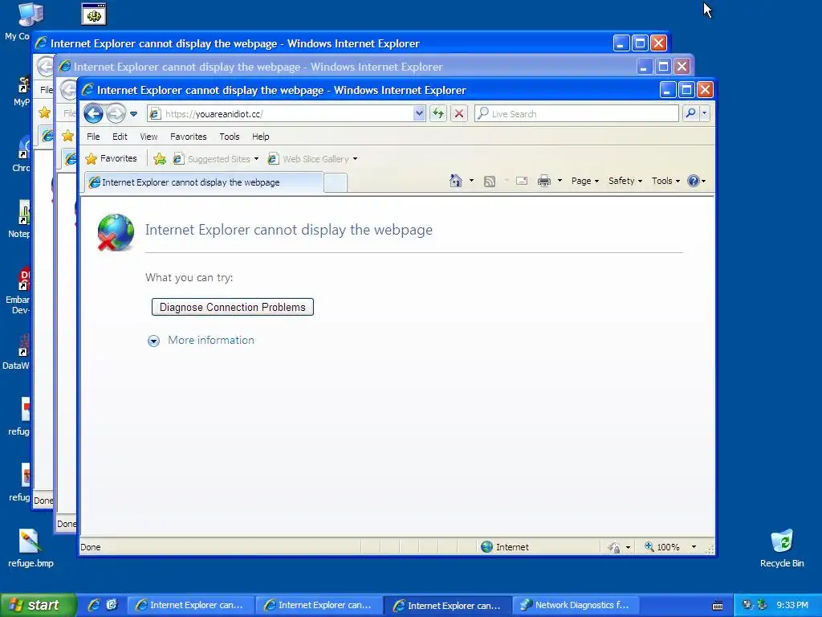Click the Refresh page icon

coord(437,114)
